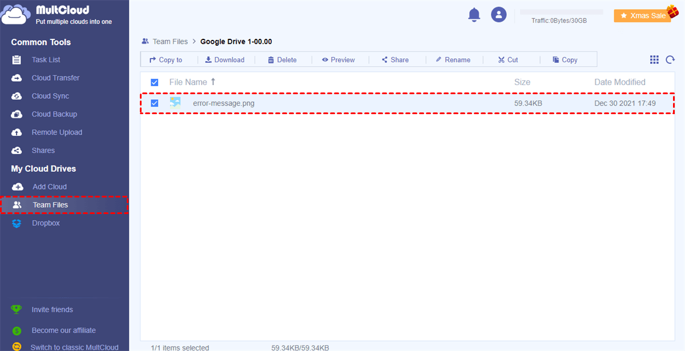The height and width of the screenshot is (351, 685).
Task: Open Shares in sidebar
Action: (43, 151)
